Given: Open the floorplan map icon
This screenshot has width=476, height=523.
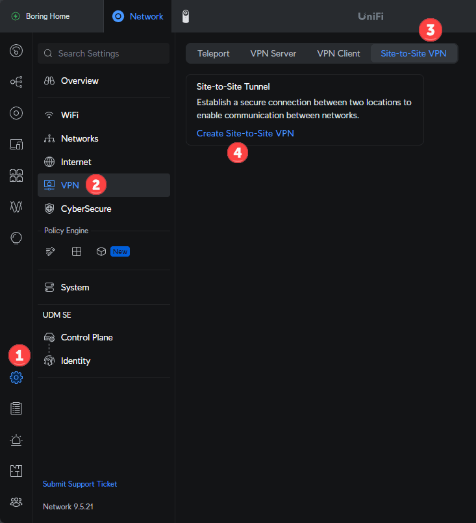Looking at the screenshot, I should click(x=16, y=471).
